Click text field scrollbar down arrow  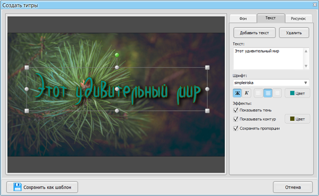click(x=306, y=66)
